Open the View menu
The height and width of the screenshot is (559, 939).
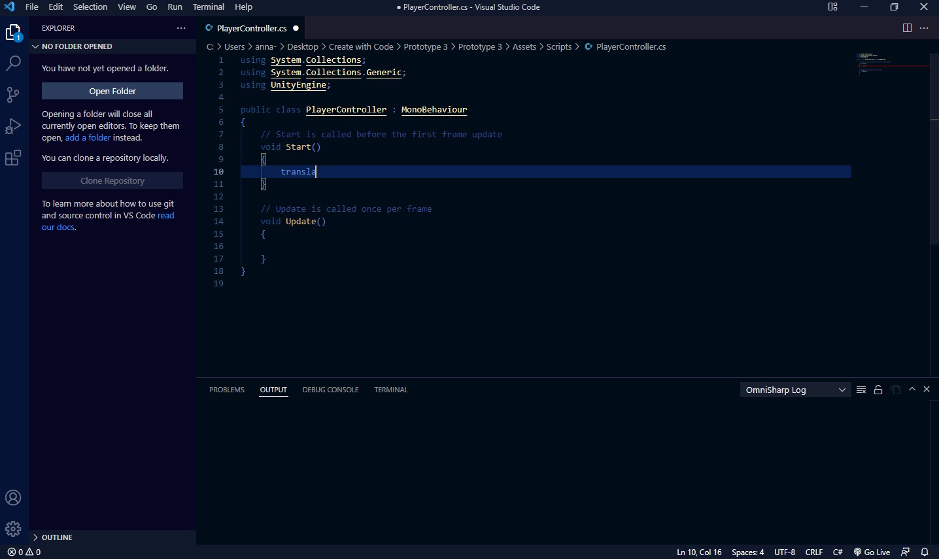click(127, 7)
